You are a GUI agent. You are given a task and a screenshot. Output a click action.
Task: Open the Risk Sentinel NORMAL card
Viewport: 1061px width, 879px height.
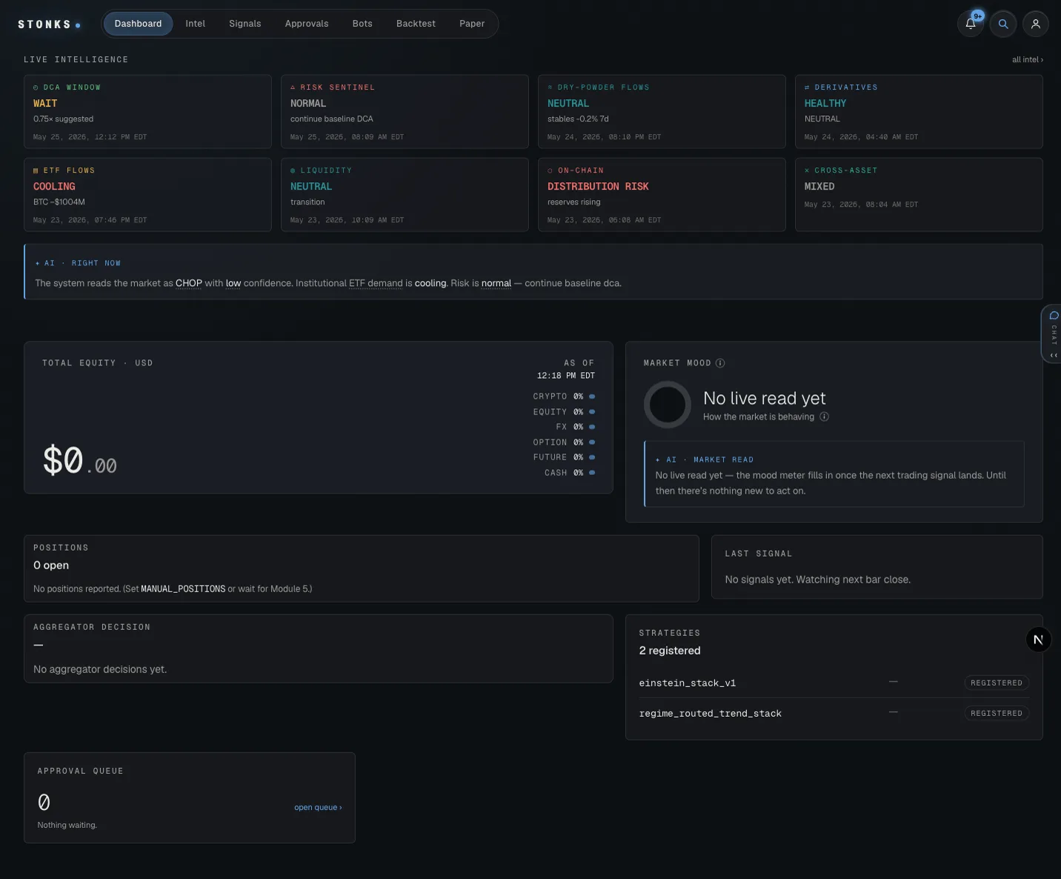point(405,111)
